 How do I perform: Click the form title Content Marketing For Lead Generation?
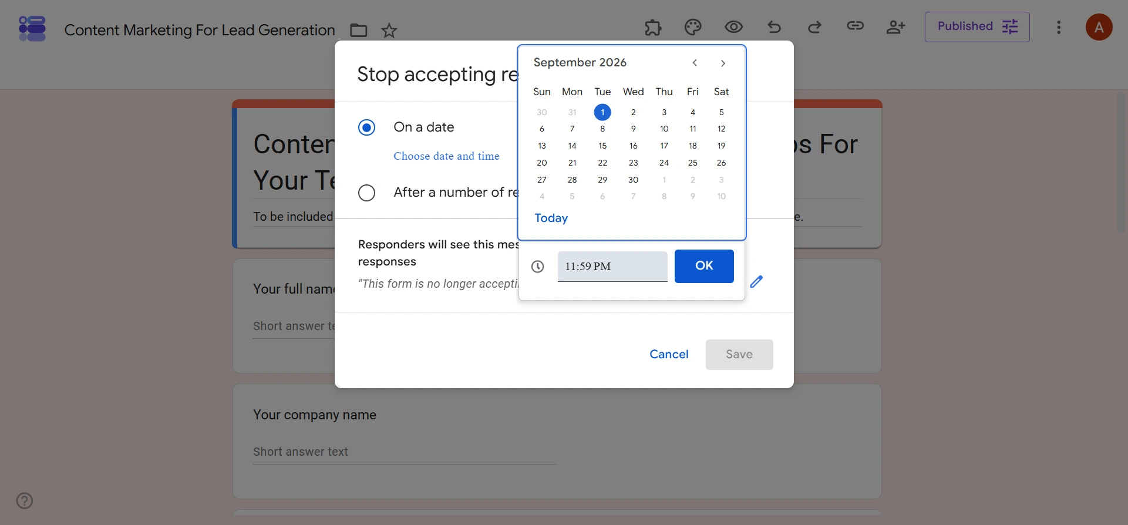[x=200, y=30]
